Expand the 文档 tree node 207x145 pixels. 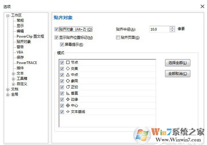pos(8,90)
